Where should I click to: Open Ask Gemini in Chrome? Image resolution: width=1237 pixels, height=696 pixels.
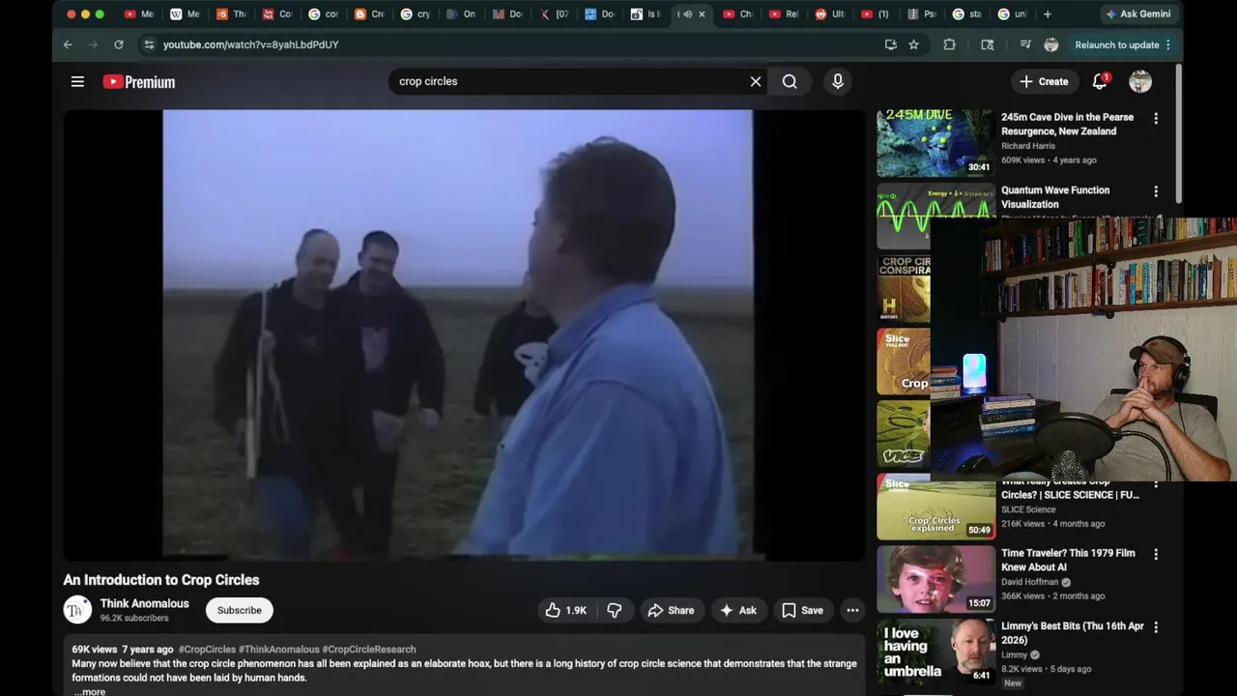(x=1137, y=14)
